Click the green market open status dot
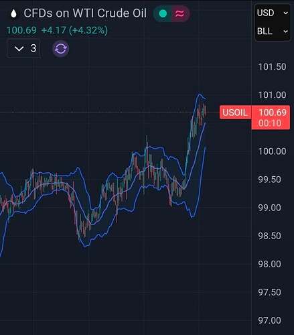 [163, 13]
